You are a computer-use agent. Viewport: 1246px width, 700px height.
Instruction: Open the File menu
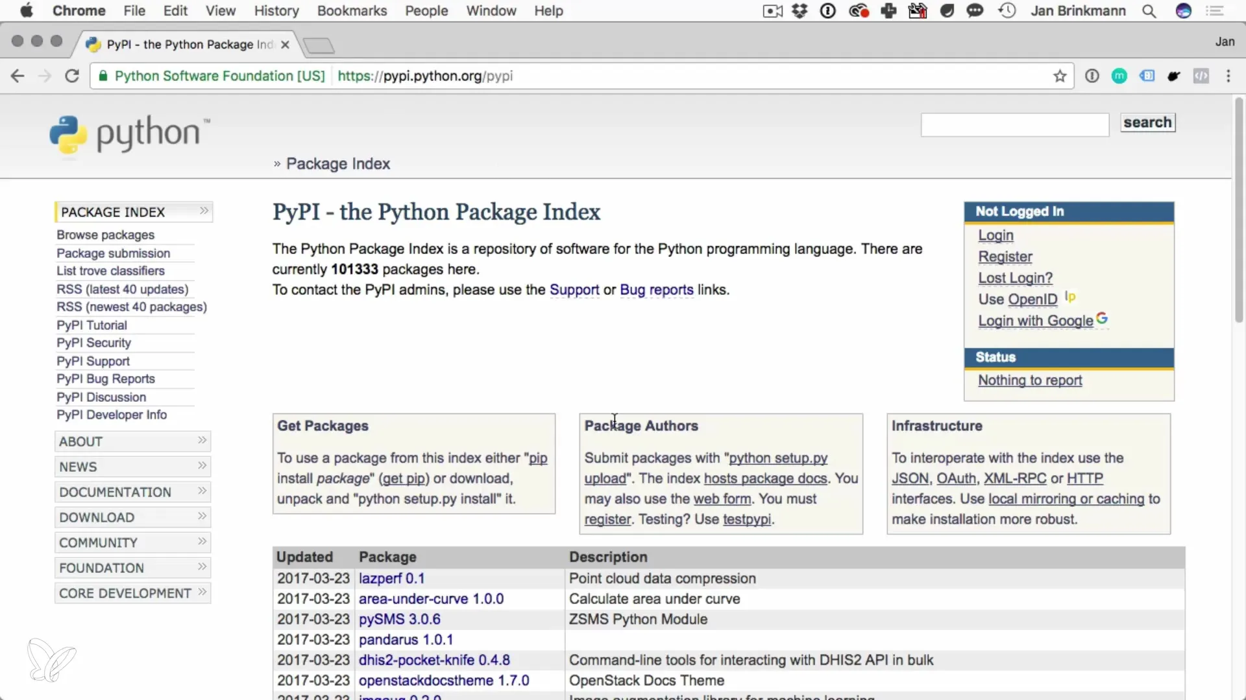tap(134, 11)
